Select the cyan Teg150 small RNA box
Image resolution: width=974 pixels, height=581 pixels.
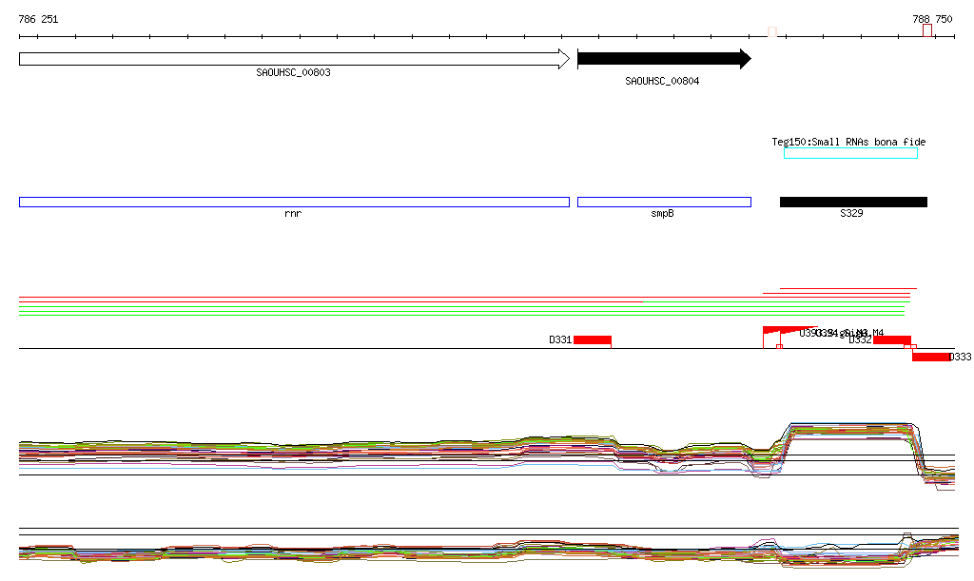[850, 153]
